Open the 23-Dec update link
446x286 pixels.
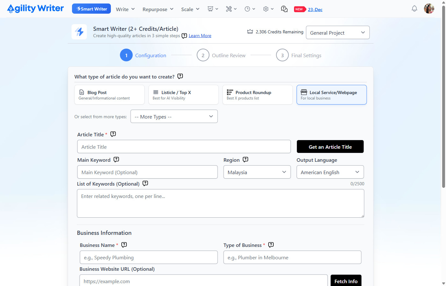click(315, 10)
